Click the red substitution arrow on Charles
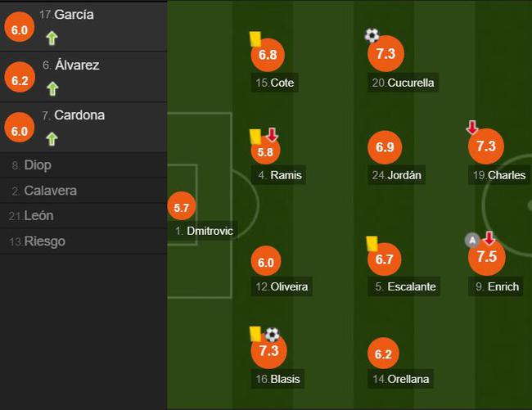 [x=472, y=128]
